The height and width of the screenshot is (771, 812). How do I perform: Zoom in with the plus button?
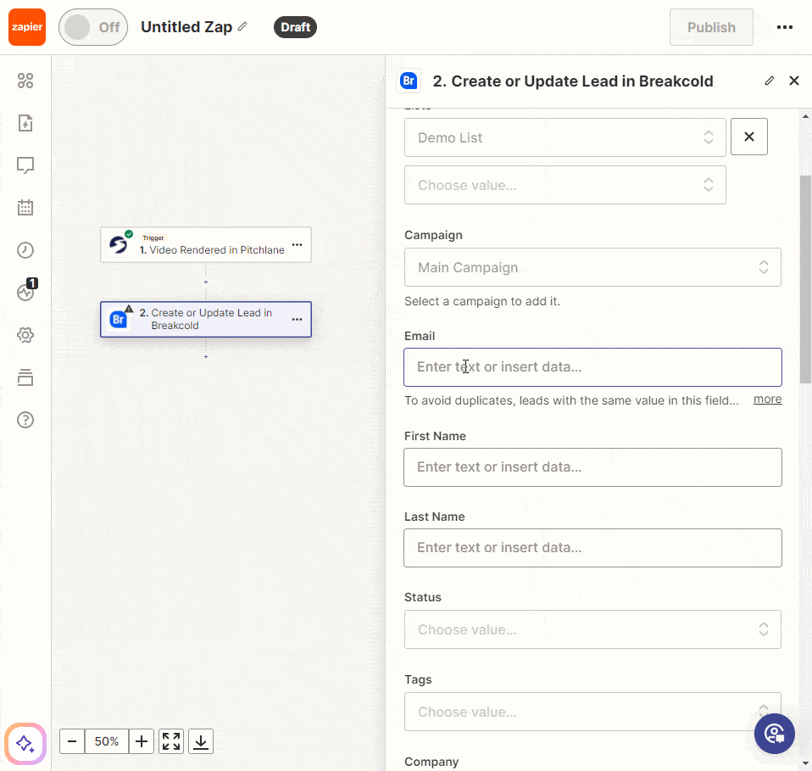click(142, 741)
